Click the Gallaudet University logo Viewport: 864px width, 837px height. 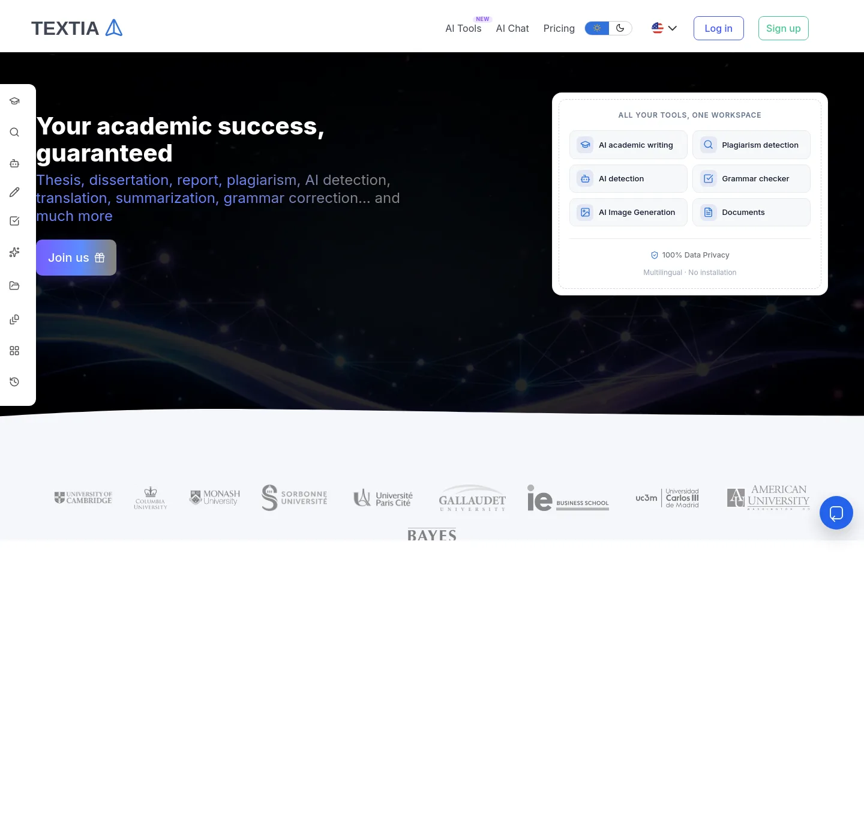[x=472, y=498]
